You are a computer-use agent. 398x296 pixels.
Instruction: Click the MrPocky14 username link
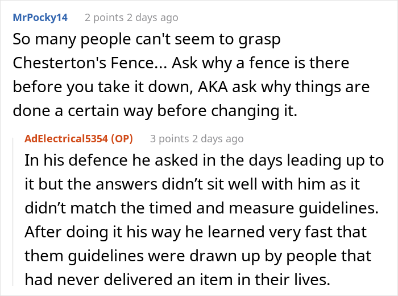39,18
